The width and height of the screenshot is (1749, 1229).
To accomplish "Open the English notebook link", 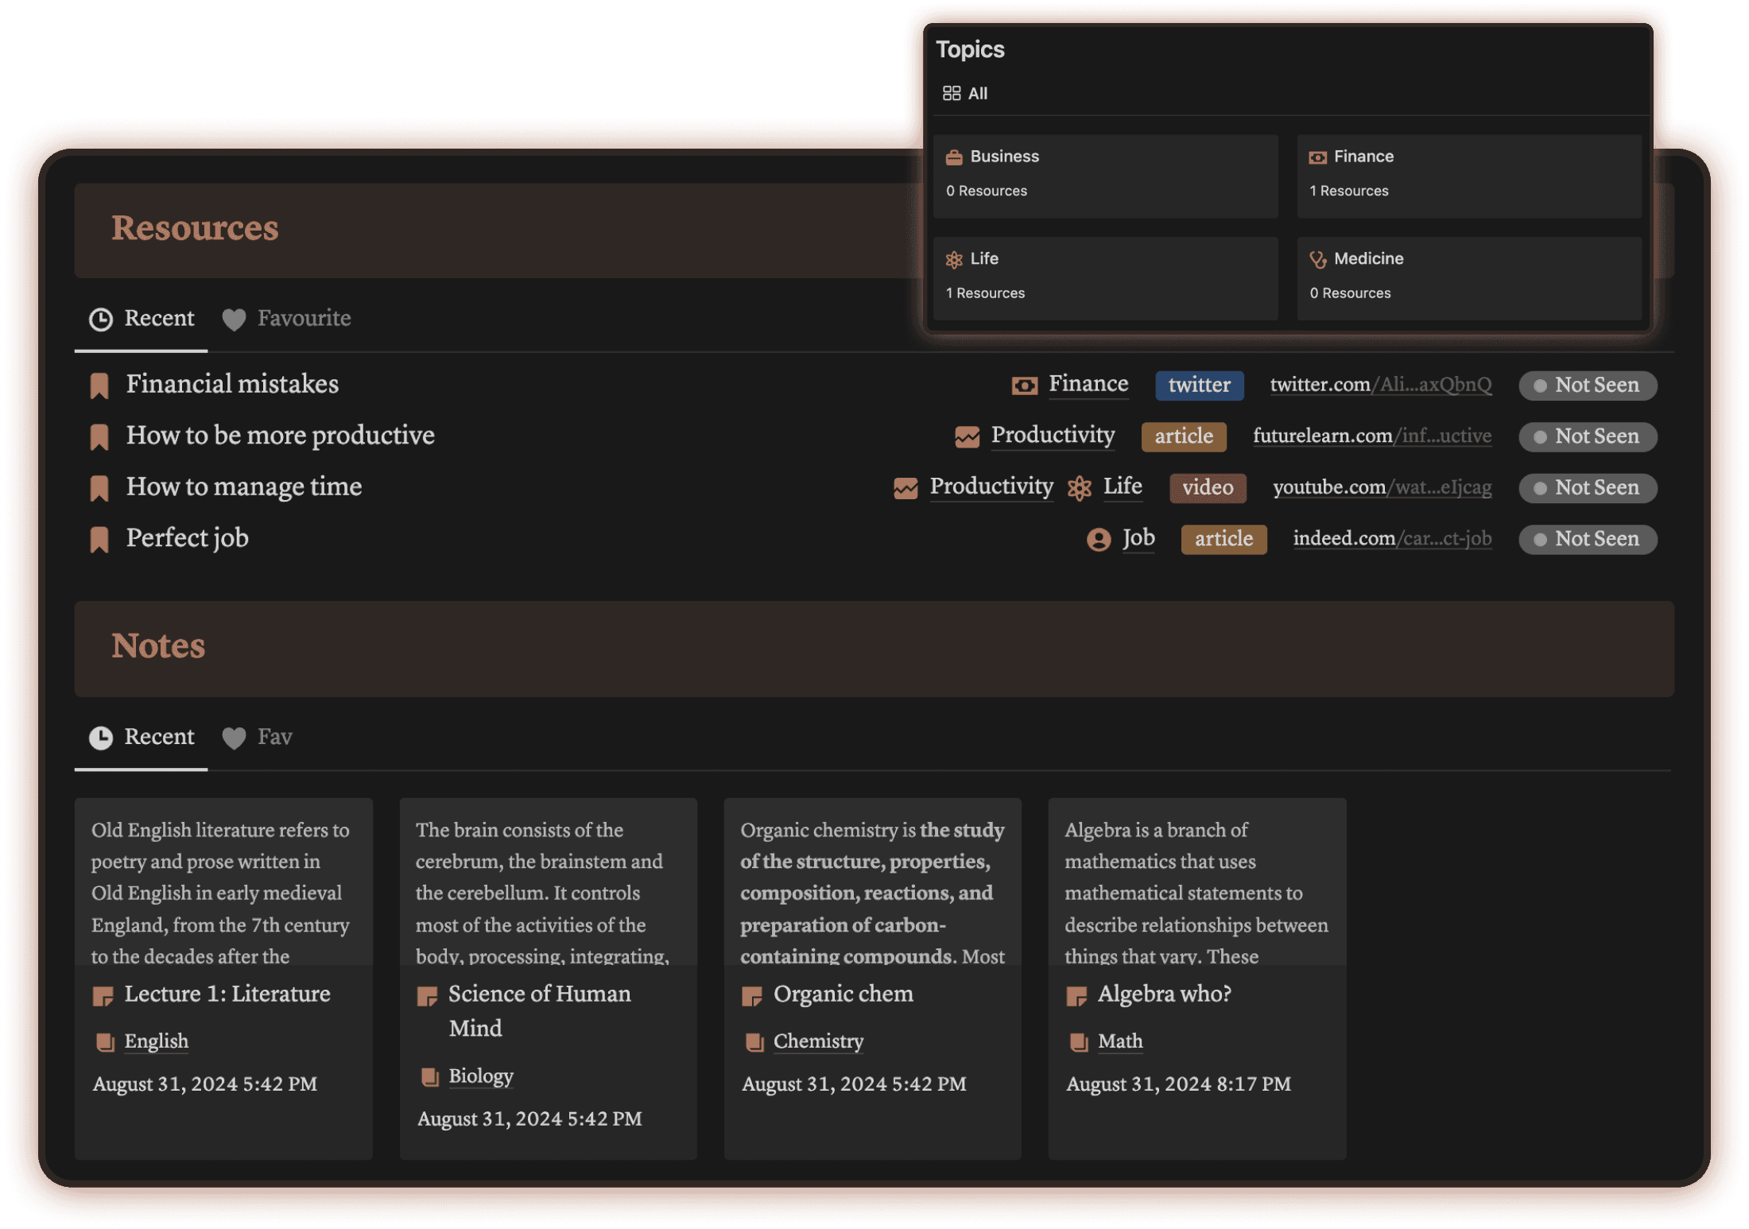I will [x=157, y=1041].
